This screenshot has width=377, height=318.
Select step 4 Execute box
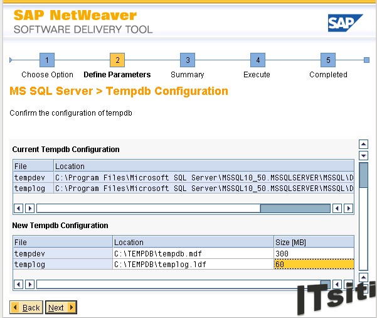(x=258, y=60)
